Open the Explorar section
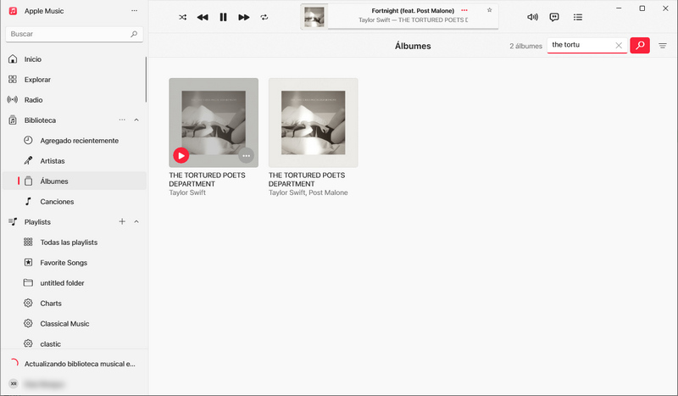The image size is (678, 396). click(x=75, y=80)
